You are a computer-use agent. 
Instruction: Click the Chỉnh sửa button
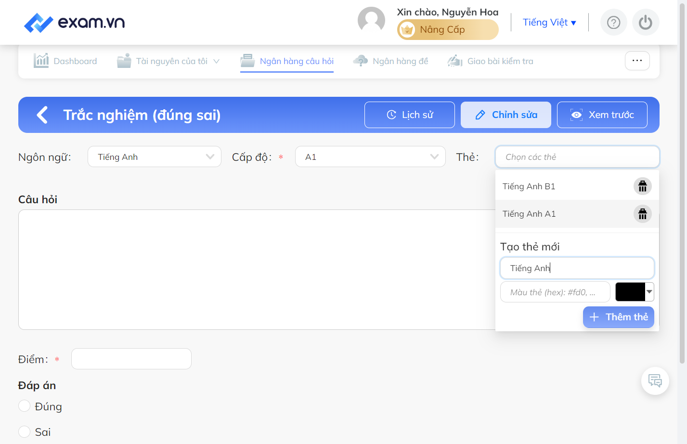506,115
